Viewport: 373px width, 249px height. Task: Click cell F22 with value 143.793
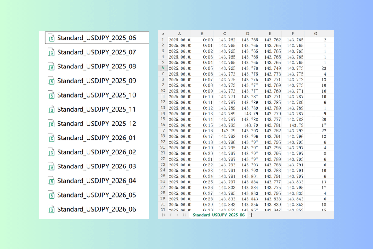click(293, 159)
